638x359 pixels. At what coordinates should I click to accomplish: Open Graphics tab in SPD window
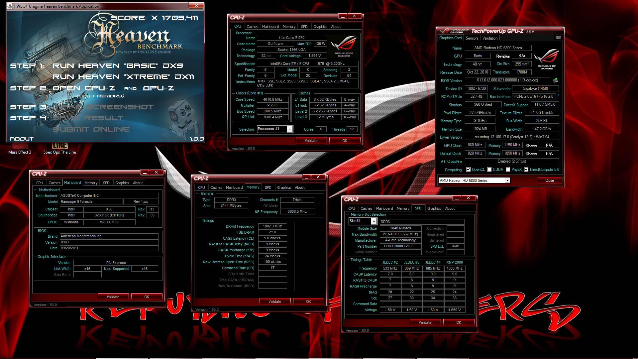click(434, 208)
